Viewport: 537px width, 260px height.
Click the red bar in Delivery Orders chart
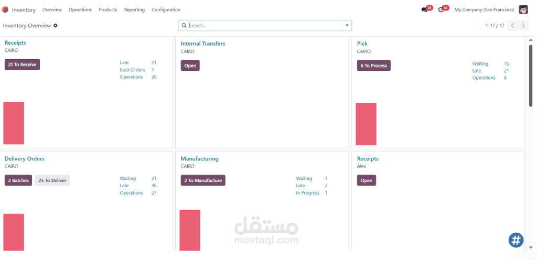(14, 232)
